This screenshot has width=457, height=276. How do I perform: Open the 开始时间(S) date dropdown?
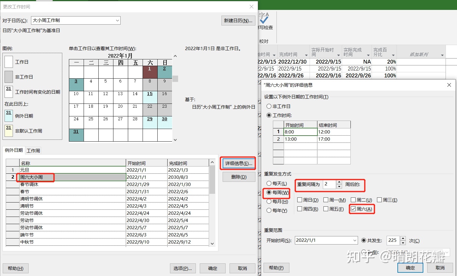pyautogui.click(x=355, y=240)
